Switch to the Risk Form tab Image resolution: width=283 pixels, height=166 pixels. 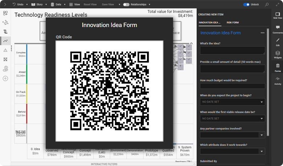click(233, 23)
